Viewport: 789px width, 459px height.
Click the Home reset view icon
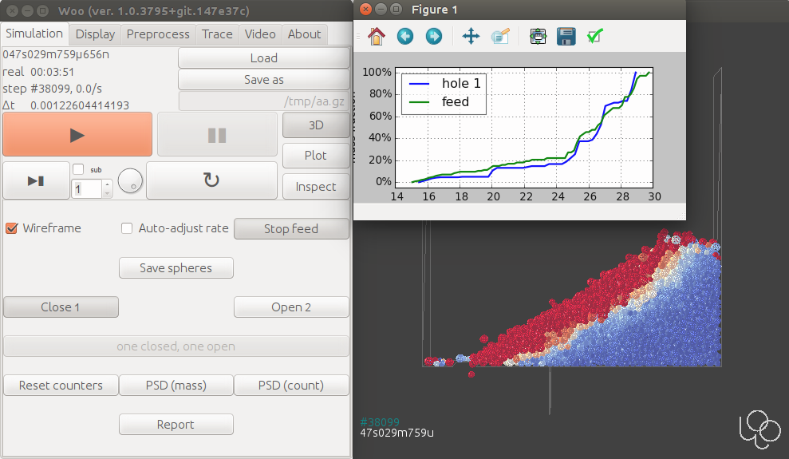[377, 36]
